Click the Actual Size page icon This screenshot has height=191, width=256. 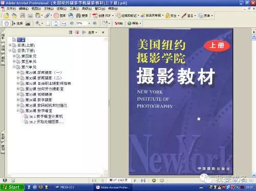(48, 23)
